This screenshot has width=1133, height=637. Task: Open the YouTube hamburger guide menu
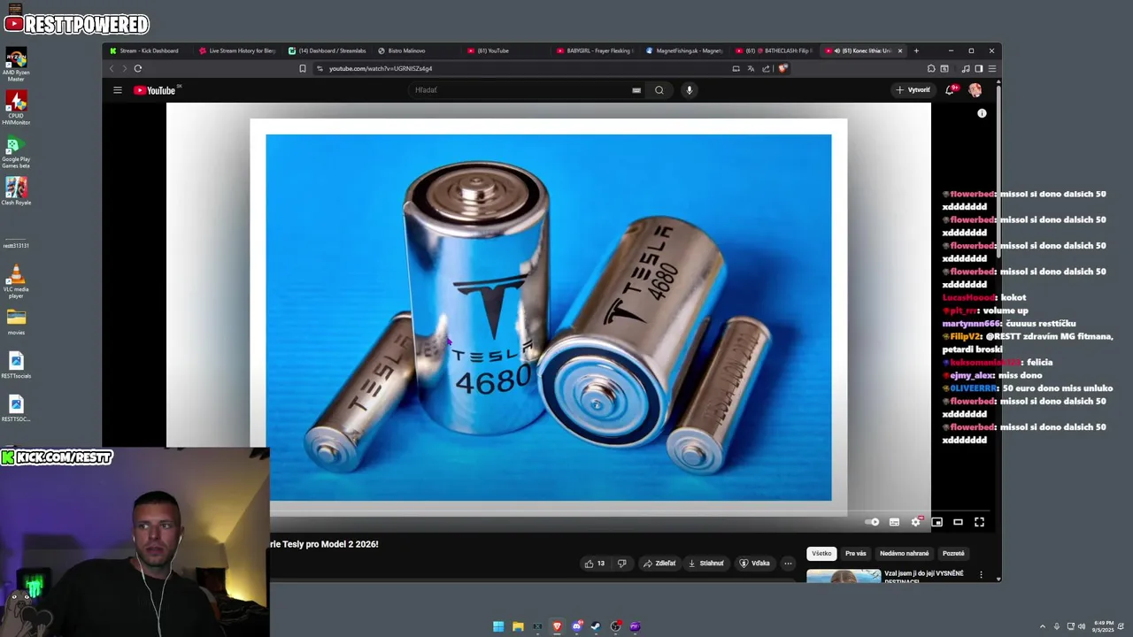point(117,90)
